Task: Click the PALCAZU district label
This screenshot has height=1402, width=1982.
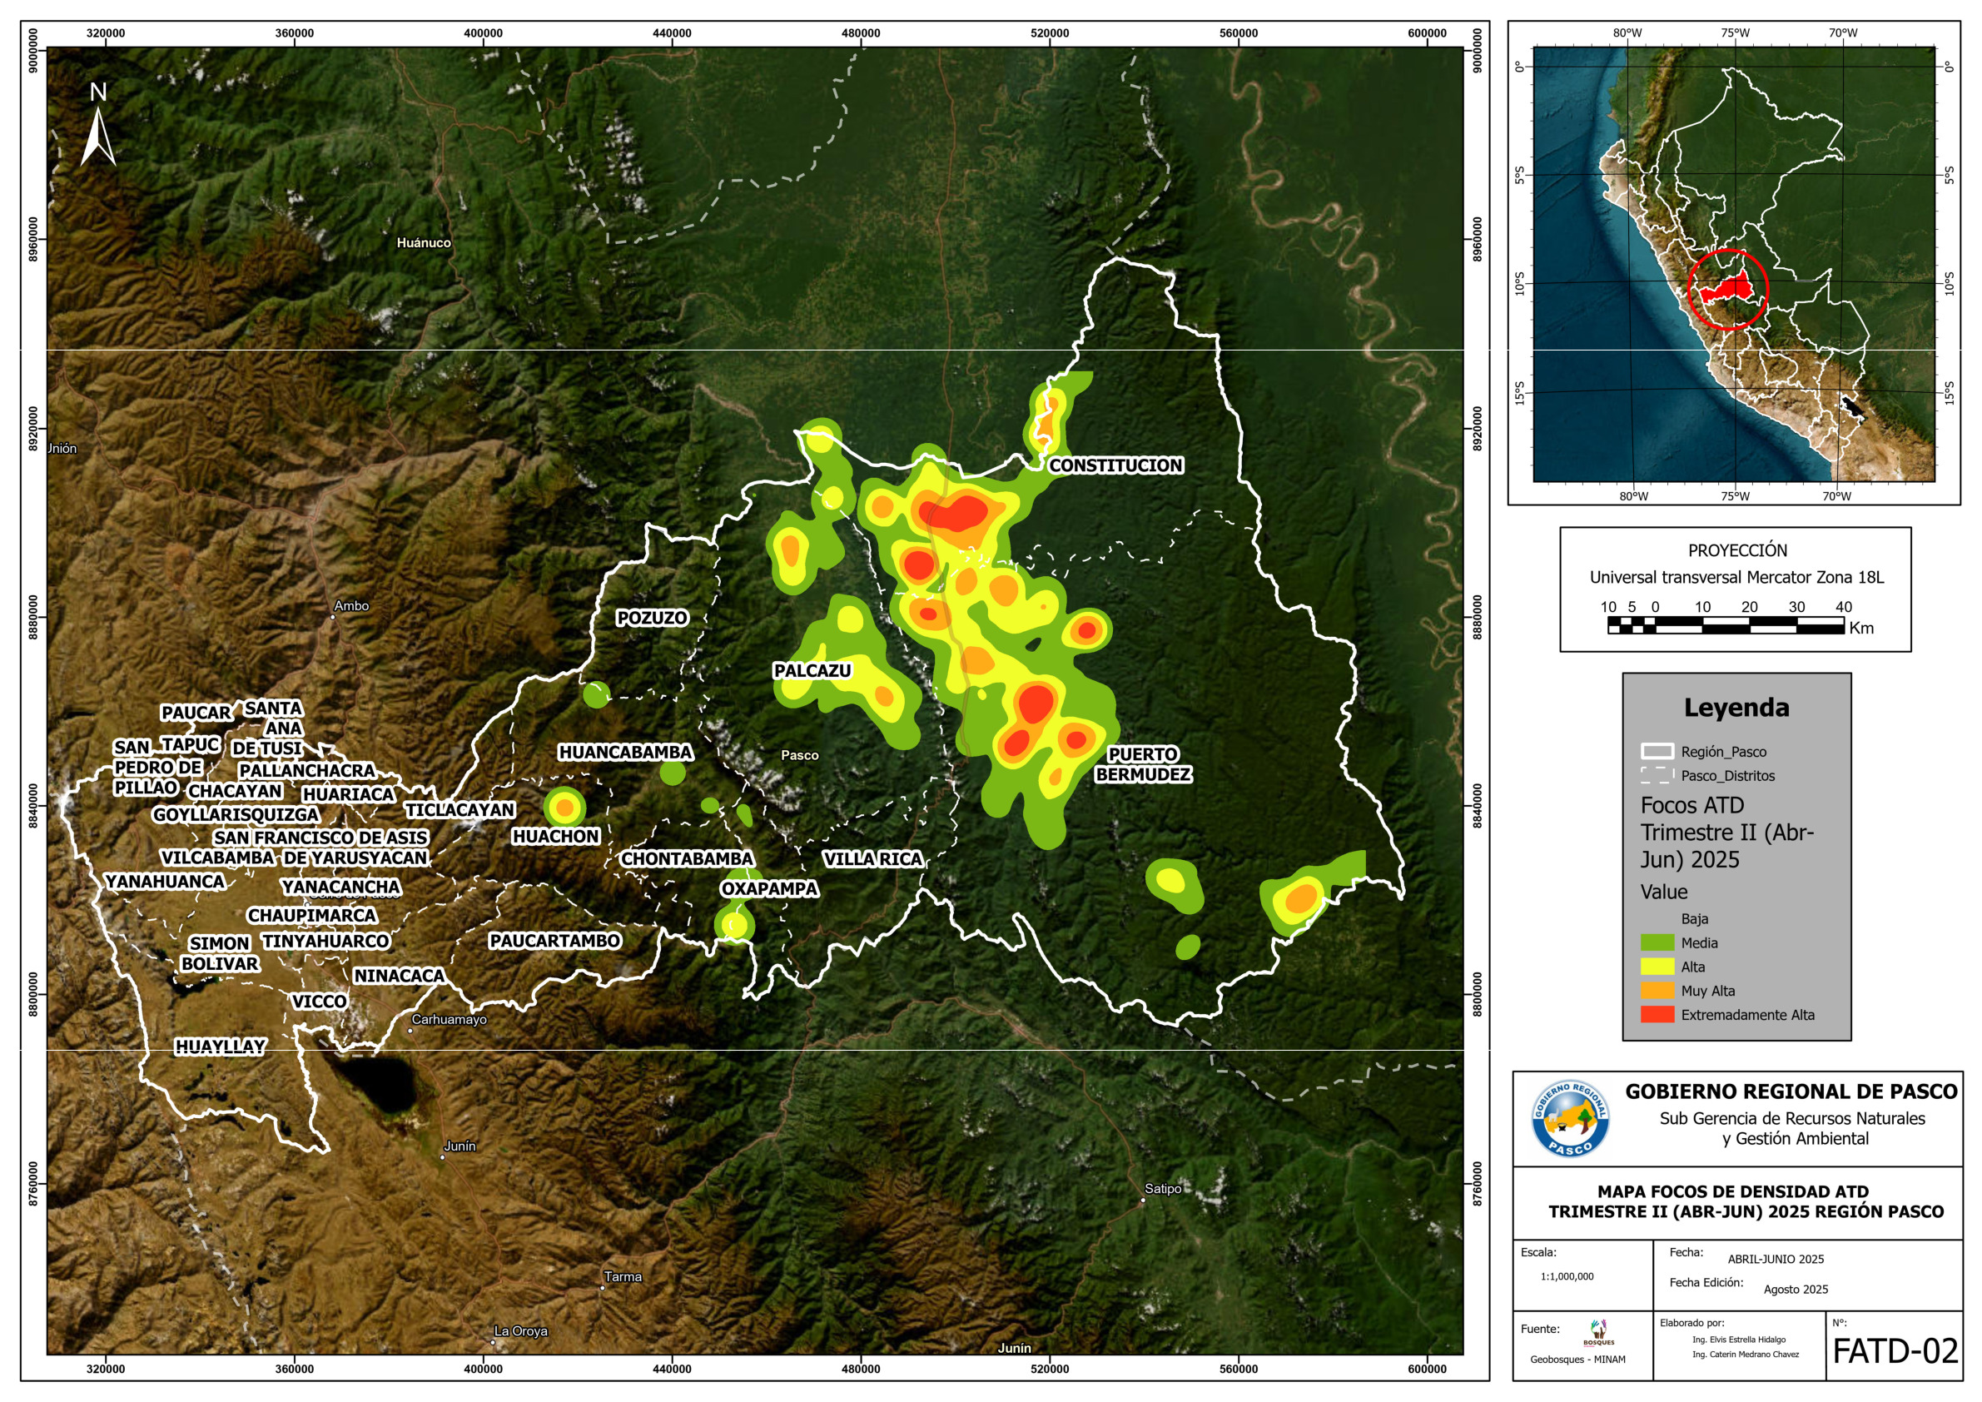Action: pyautogui.click(x=812, y=671)
